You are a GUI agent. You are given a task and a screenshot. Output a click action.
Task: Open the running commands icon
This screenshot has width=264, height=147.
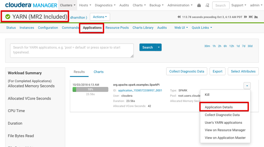click(207, 5)
